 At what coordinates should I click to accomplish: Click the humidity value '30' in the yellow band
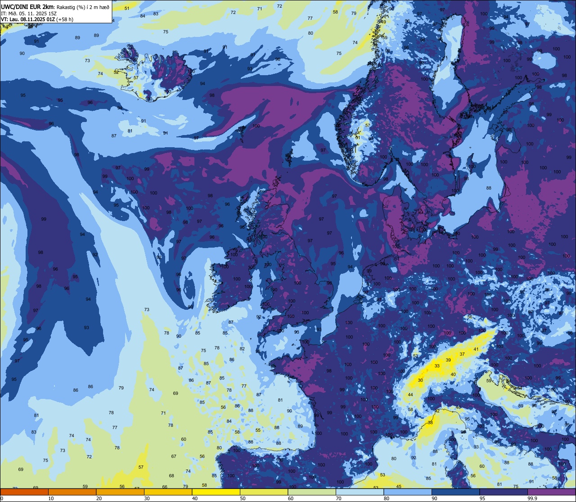coord(420,380)
